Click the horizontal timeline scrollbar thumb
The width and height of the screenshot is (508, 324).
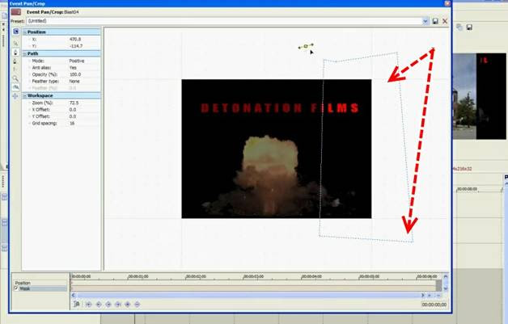pyautogui.click(x=248, y=295)
